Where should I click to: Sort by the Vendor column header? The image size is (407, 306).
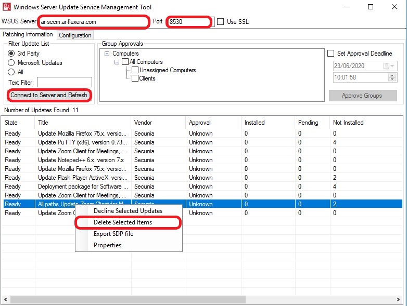click(159, 123)
